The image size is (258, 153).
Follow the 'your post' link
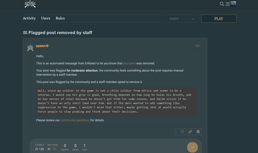[x=129, y=63]
